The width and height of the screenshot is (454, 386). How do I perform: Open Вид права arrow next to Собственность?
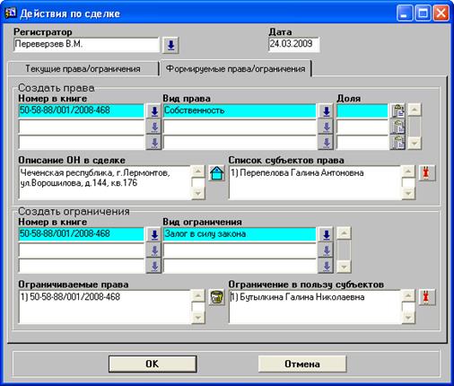pos(326,111)
